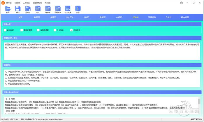This screenshot has height=122, width=204.
Task: Click the 课题来源 section header bar
Action: click(102, 24)
